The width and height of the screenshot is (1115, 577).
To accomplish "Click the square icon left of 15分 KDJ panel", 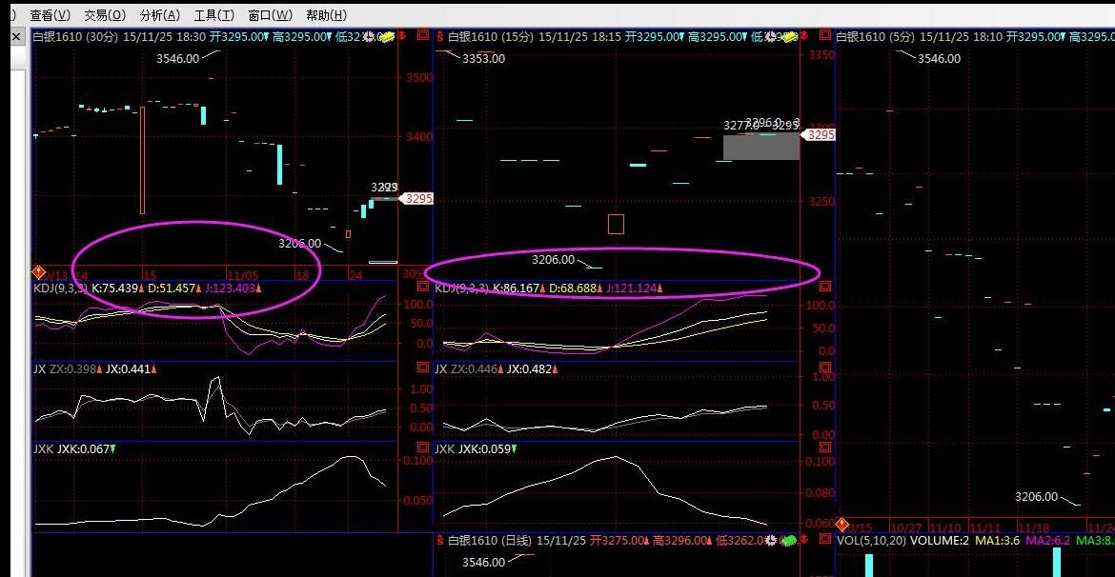I will (x=423, y=287).
